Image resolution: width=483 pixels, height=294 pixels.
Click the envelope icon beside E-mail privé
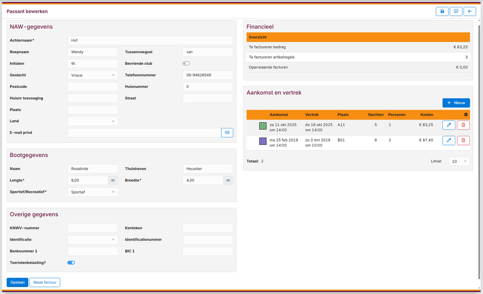coord(227,133)
